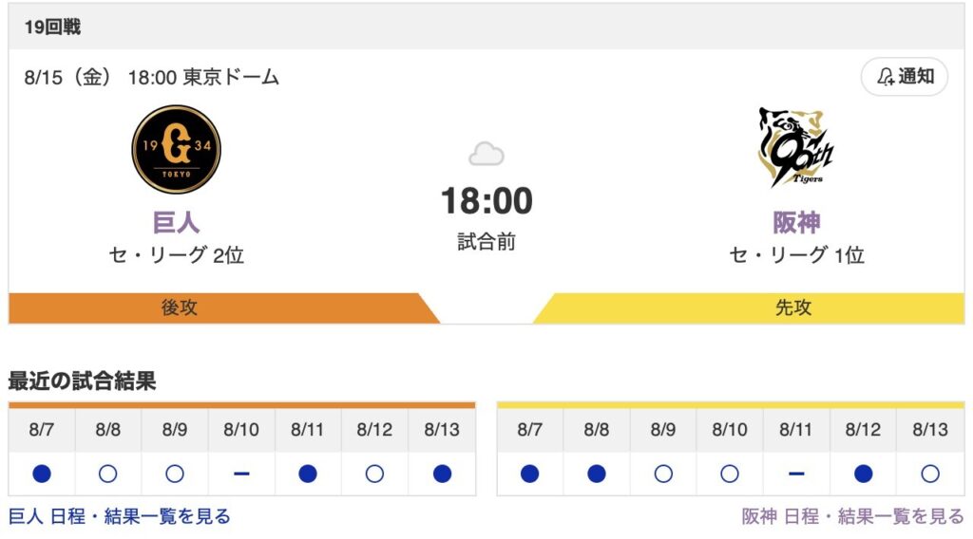
Task: Select Giants 8/10 no-game dash
Action: (x=241, y=474)
